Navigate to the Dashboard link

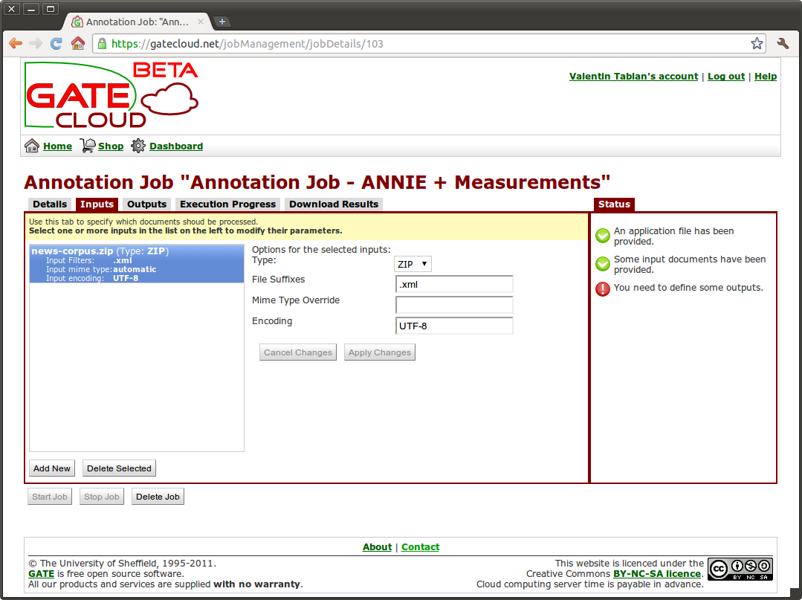pos(176,146)
